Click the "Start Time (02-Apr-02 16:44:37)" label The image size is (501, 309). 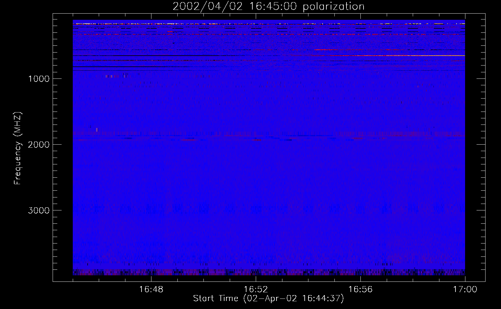pyautogui.click(x=268, y=298)
